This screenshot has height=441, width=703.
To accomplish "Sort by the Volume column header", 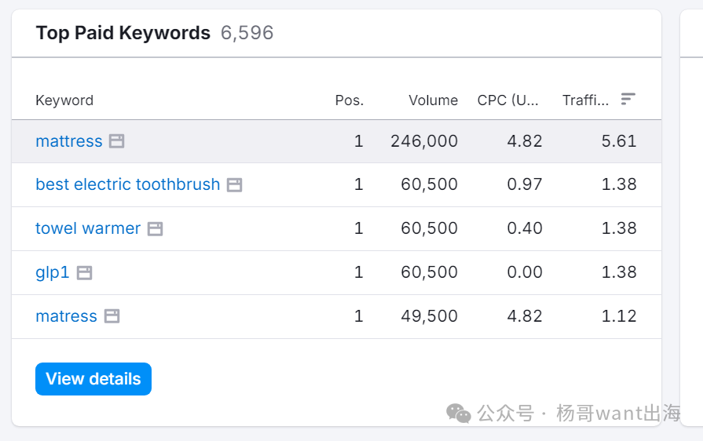I will (x=433, y=100).
